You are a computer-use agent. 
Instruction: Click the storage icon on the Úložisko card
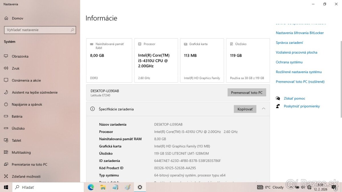click(x=231, y=44)
